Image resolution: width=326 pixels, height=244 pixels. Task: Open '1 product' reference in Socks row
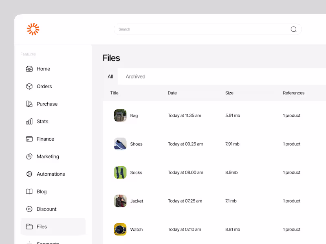(292, 172)
